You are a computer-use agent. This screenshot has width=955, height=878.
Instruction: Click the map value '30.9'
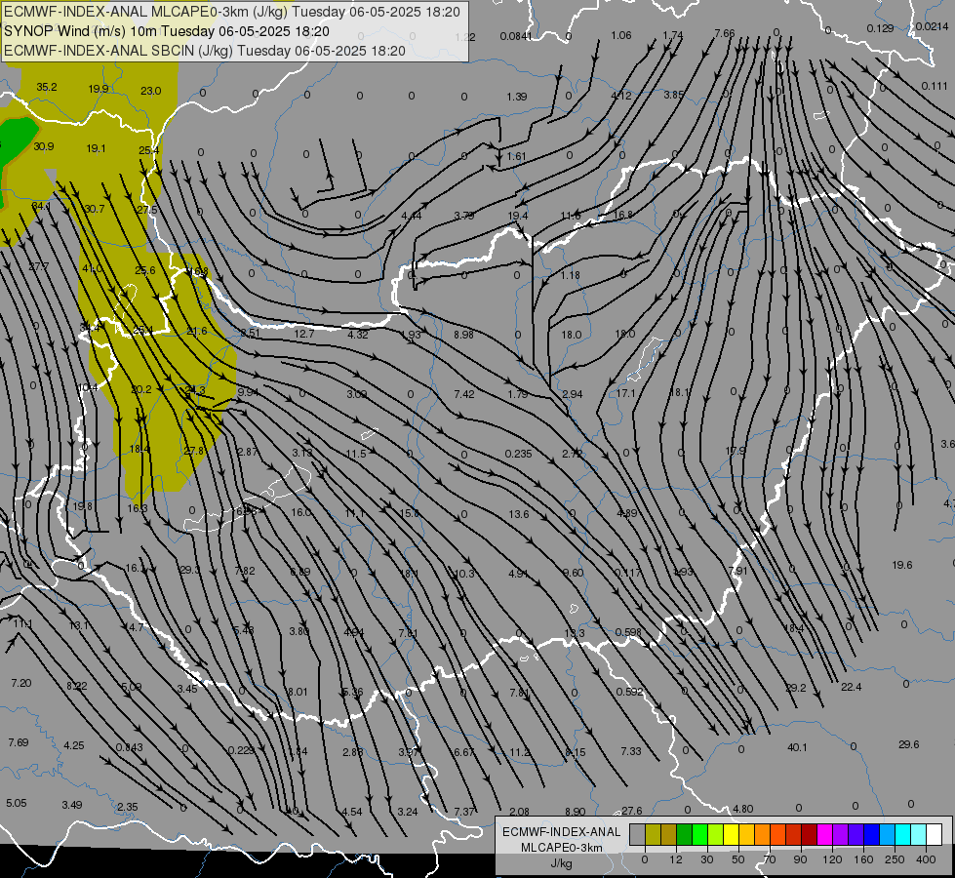pos(43,146)
